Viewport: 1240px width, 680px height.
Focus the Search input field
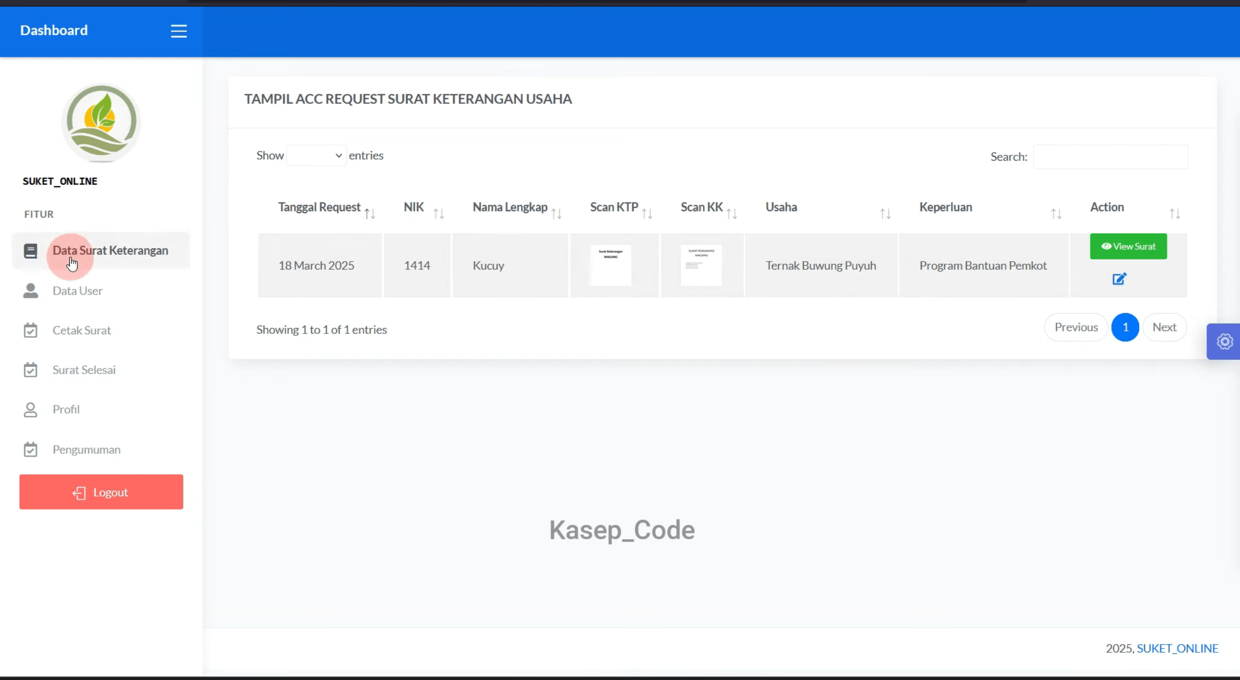(1110, 157)
